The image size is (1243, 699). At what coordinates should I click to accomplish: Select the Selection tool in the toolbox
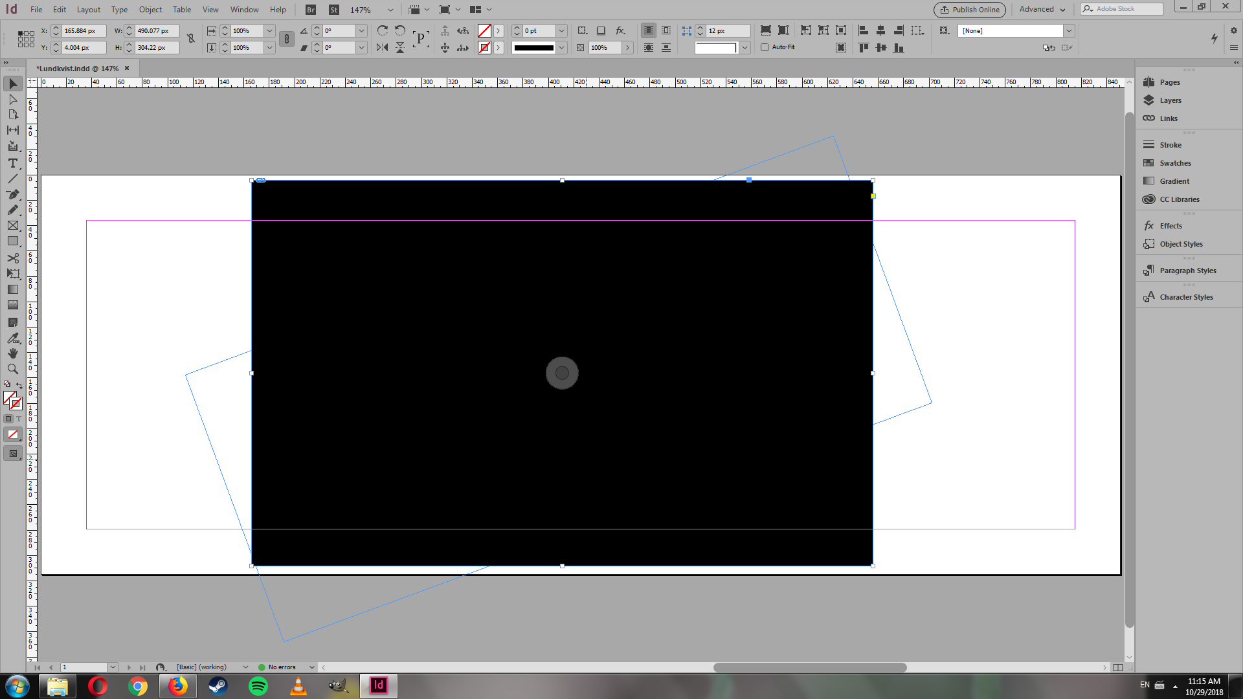click(x=13, y=83)
